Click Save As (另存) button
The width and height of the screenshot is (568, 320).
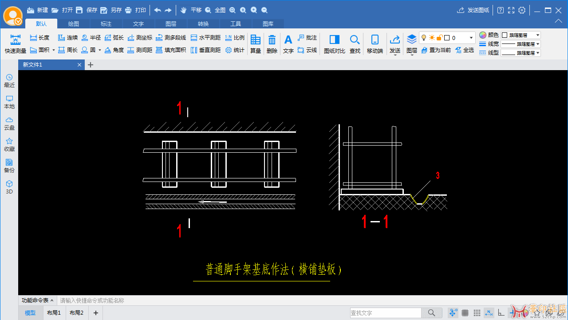111,10
